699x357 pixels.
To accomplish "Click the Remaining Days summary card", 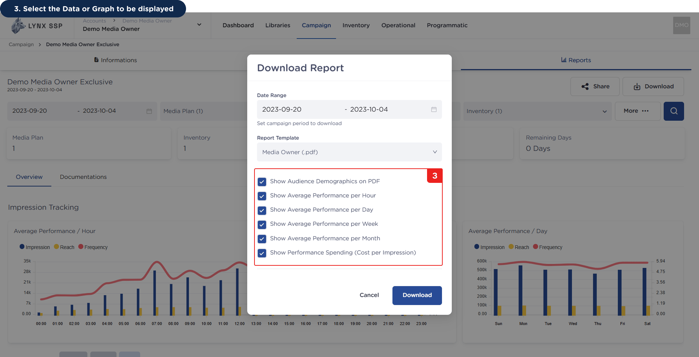I will click(602, 143).
